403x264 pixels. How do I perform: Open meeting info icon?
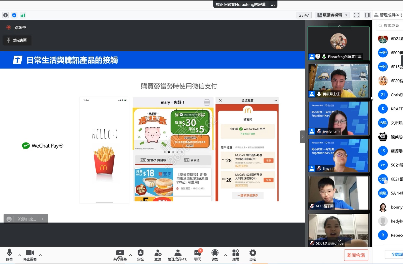pos(6,15)
